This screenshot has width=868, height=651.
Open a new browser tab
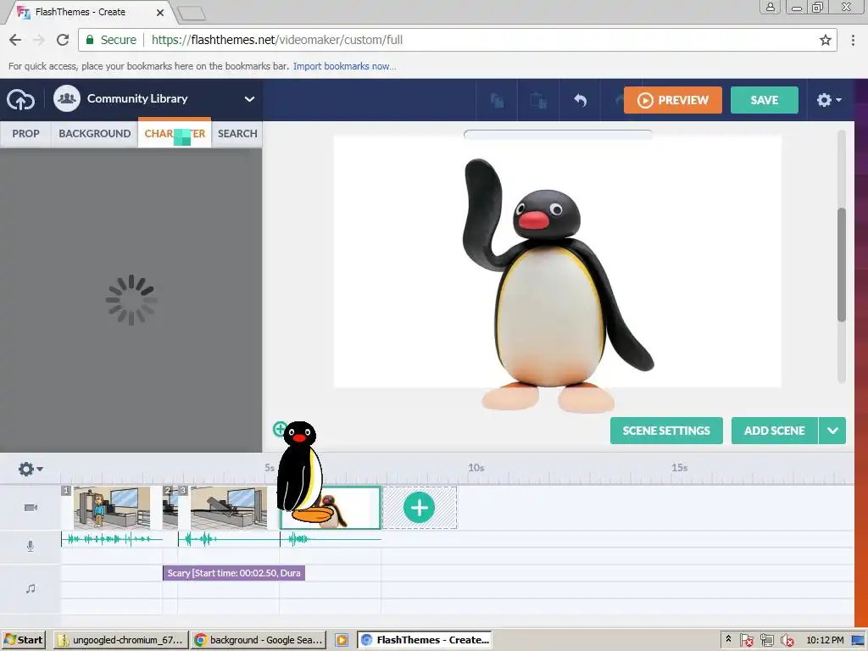[x=192, y=13]
